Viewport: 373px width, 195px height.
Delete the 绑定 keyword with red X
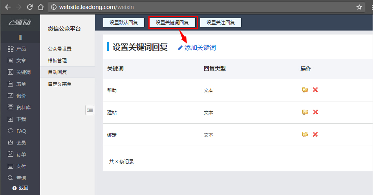coord(315,135)
